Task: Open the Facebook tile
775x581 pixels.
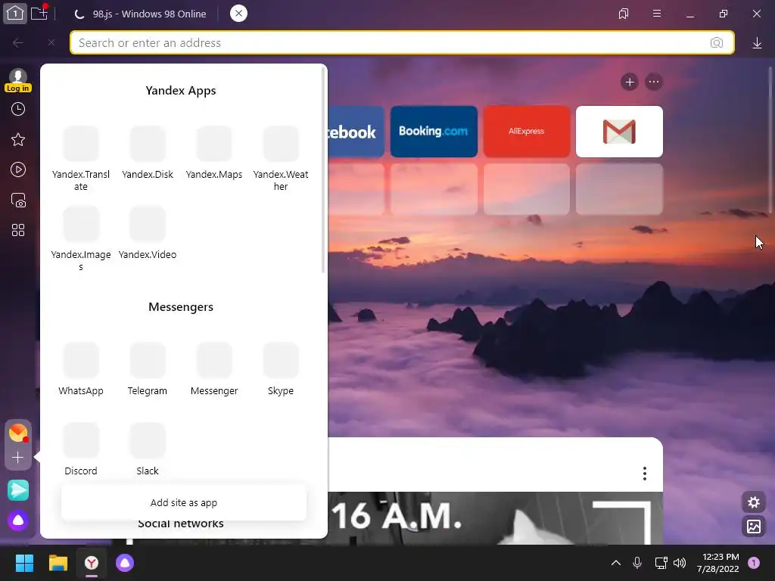Action: (356, 132)
